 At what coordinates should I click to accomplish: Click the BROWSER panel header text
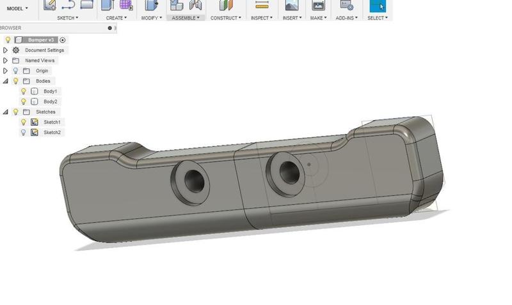coord(10,28)
